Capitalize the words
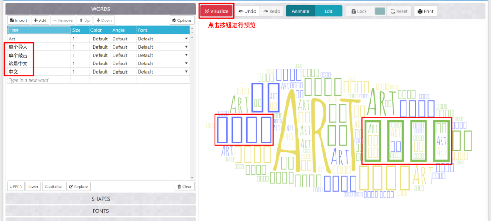This screenshot has height=221, width=491. 54,187
